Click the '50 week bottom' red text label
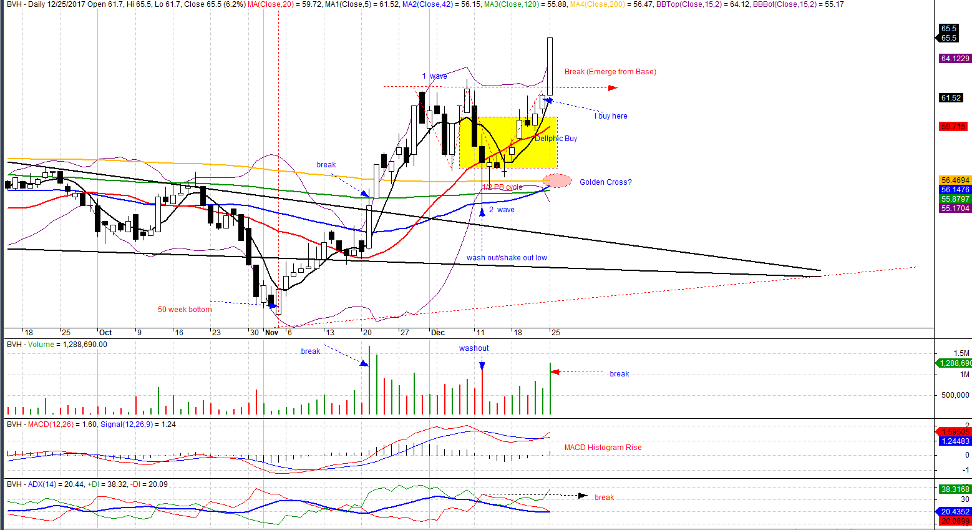The height and width of the screenshot is (530, 972). point(185,310)
